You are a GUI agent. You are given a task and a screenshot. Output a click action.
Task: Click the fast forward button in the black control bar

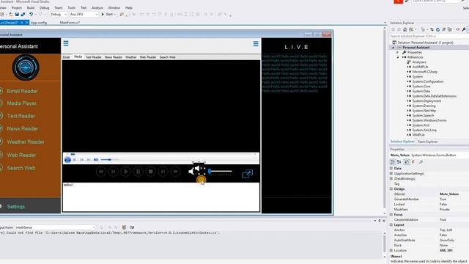[x=176, y=172]
